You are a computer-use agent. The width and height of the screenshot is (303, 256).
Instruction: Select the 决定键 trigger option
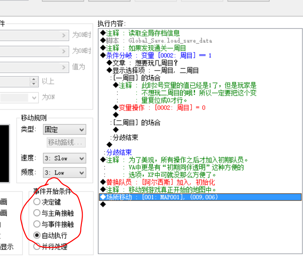click(x=47, y=202)
